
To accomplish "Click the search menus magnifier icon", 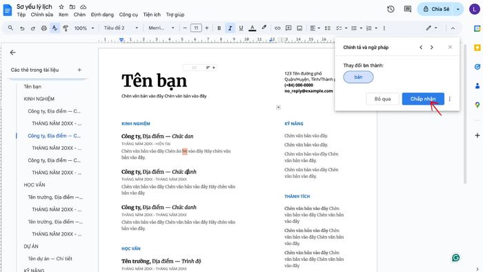I will coord(10,28).
